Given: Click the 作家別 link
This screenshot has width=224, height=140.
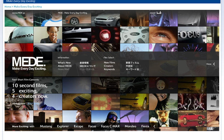Looking at the screenshot, I should pyautogui.click(x=129, y=66).
